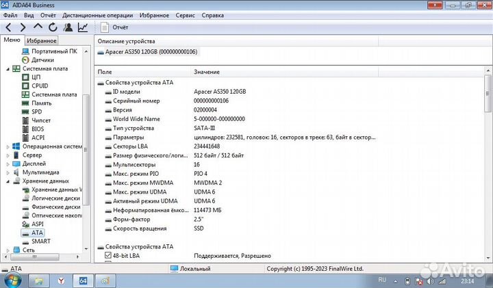493x288 pixels.
Task: Open the Windows Start button
Action: [12, 280]
